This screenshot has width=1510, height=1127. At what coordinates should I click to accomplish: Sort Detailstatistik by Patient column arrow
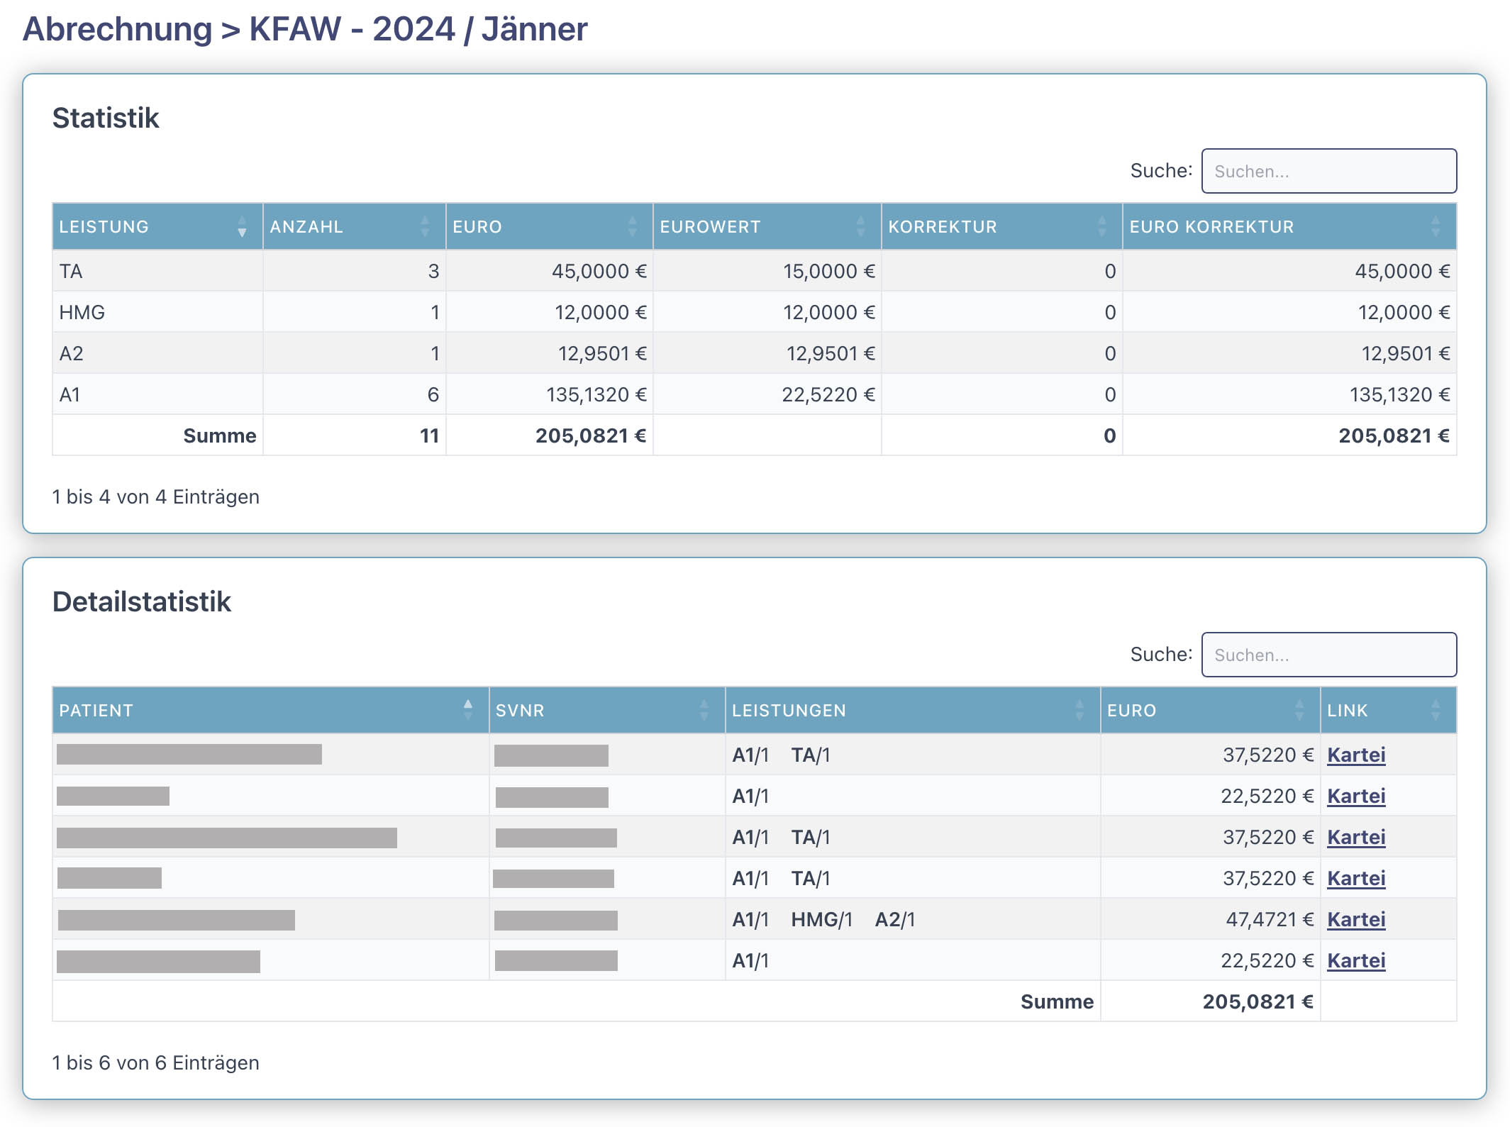(x=468, y=710)
